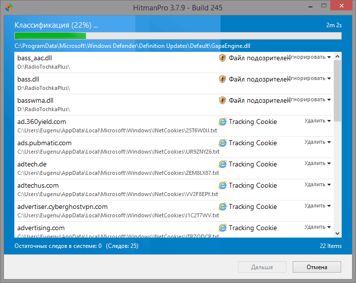Viewport: 356px width, 283px height.
Task: Click the VV2F8EPY.txt cookie path
Action: pyautogui.click(x=118, y=194)
